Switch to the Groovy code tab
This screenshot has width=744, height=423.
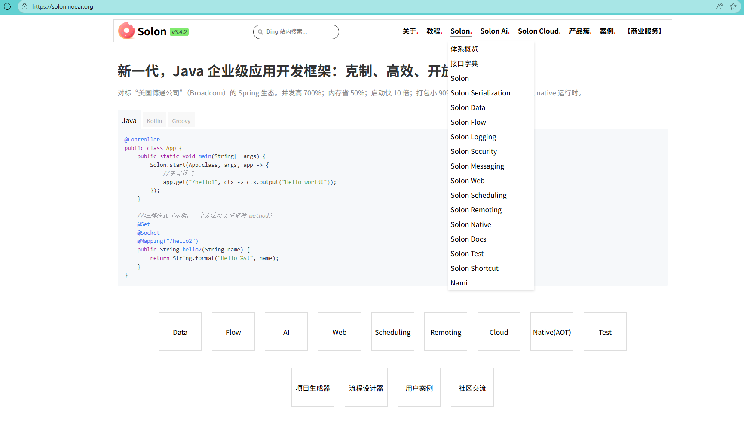tap(181, 121)
